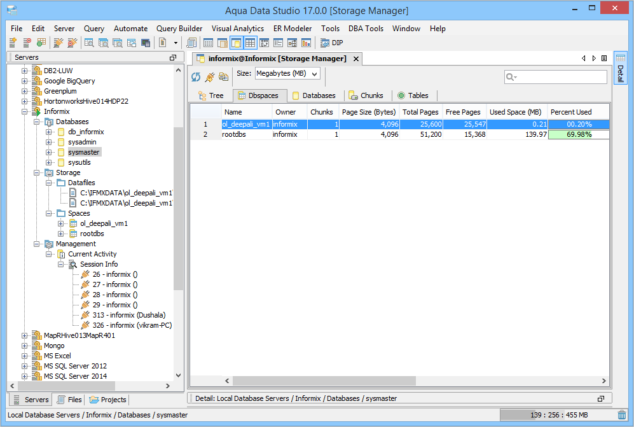Select session 313 - informix (Dushala)
The image size is (634, 427).
(x=129, y=315)
